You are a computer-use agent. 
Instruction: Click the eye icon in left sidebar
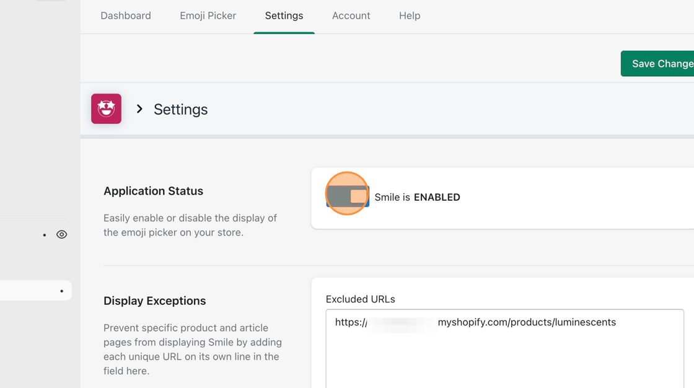coord(61,235)
